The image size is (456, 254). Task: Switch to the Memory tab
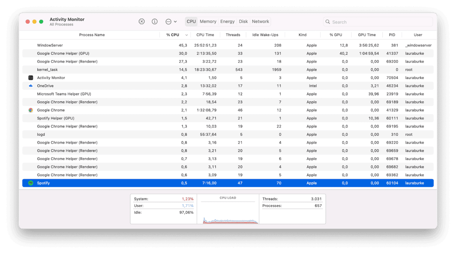click(x=208, y=21)
